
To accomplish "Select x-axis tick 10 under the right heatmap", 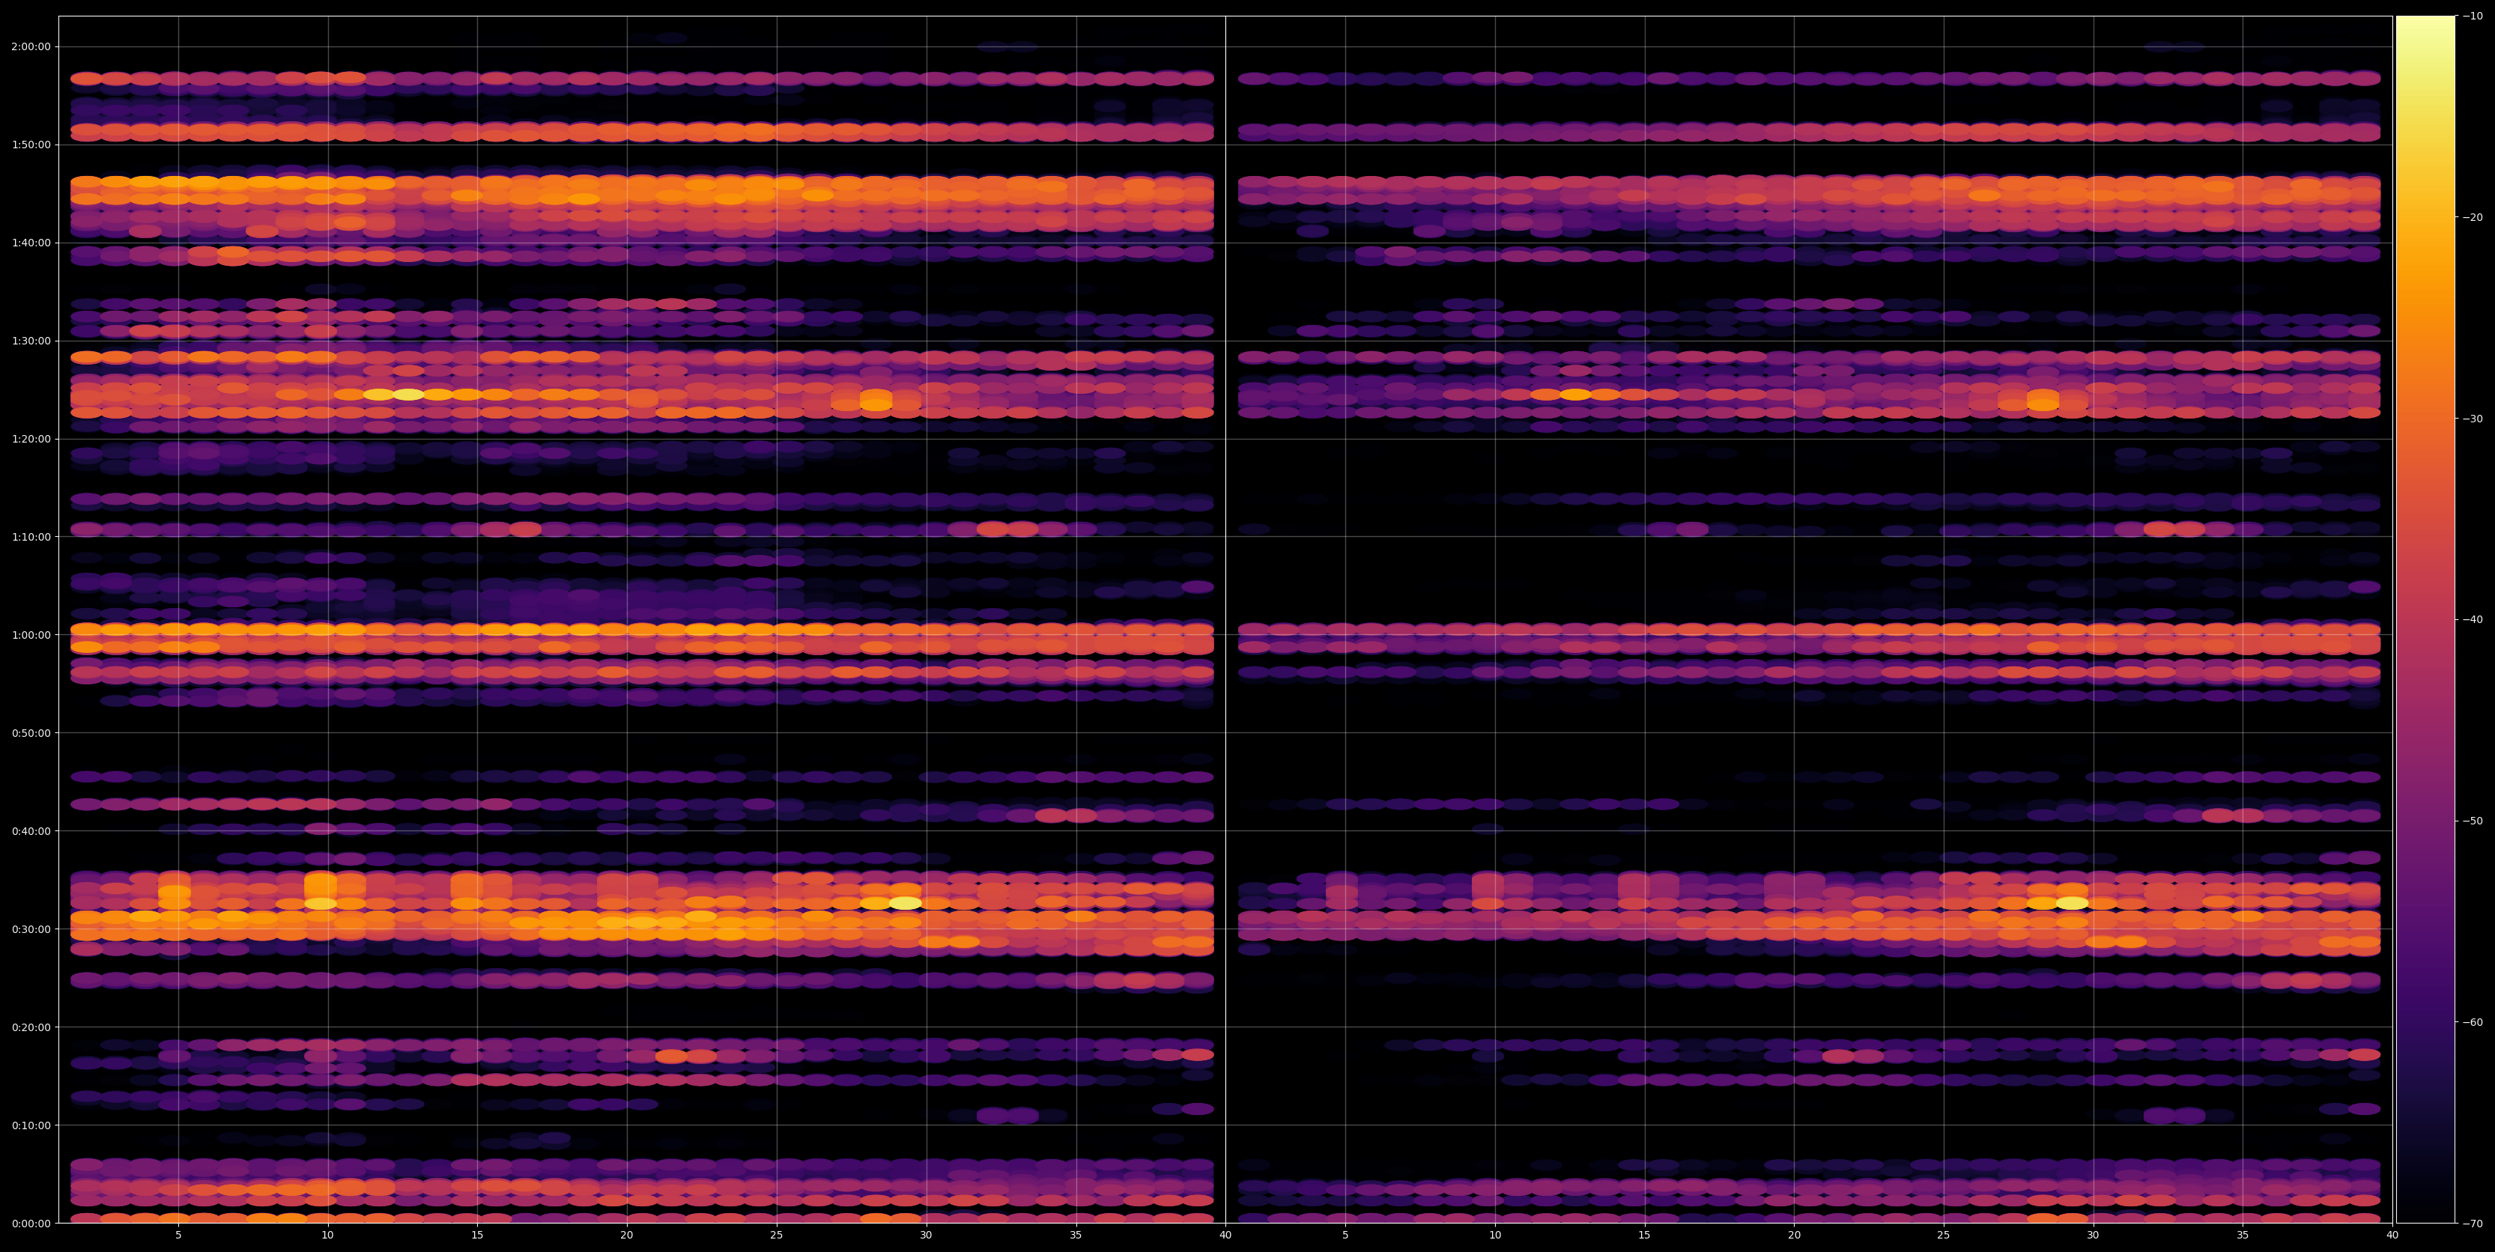I will [x=1494, y=1236].
